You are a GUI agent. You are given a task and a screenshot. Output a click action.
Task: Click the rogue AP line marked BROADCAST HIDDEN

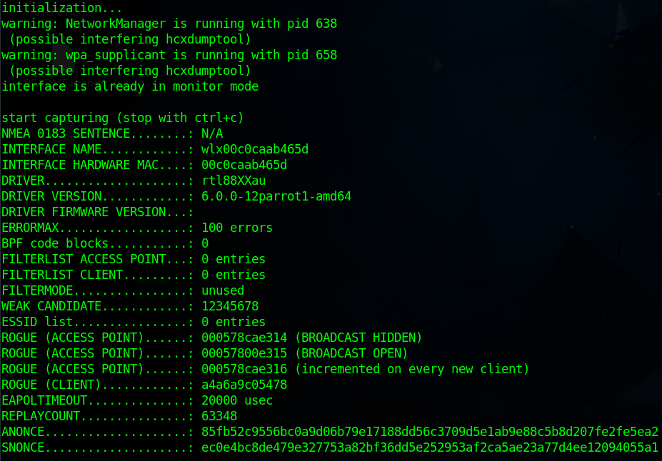(212, 338)
